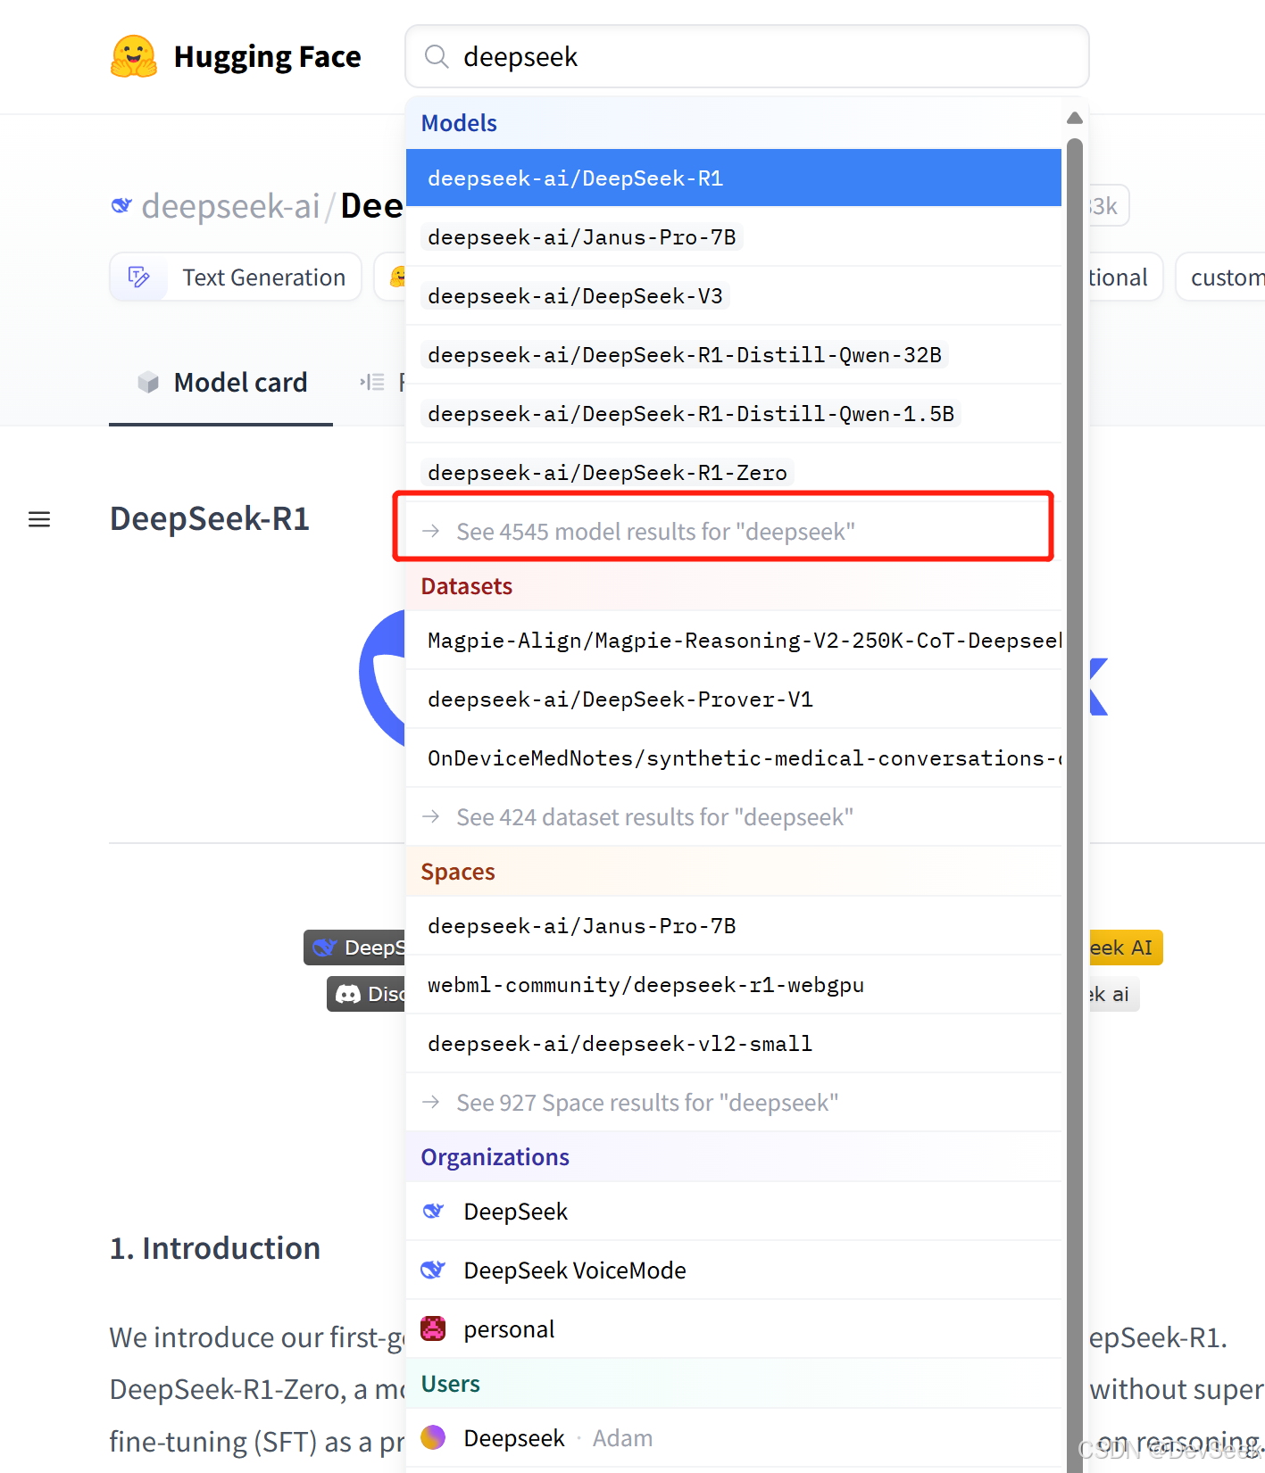Click the deepseek-ai whale icon in page title
This screenshot has width=1265, height=1473.
121,205
